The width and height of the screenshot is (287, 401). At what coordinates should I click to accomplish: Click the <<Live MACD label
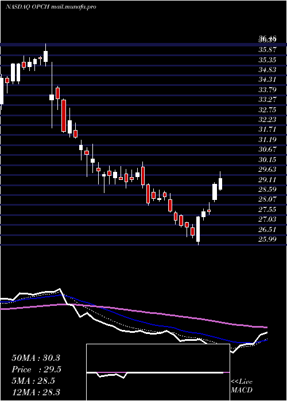click(242, 386)
